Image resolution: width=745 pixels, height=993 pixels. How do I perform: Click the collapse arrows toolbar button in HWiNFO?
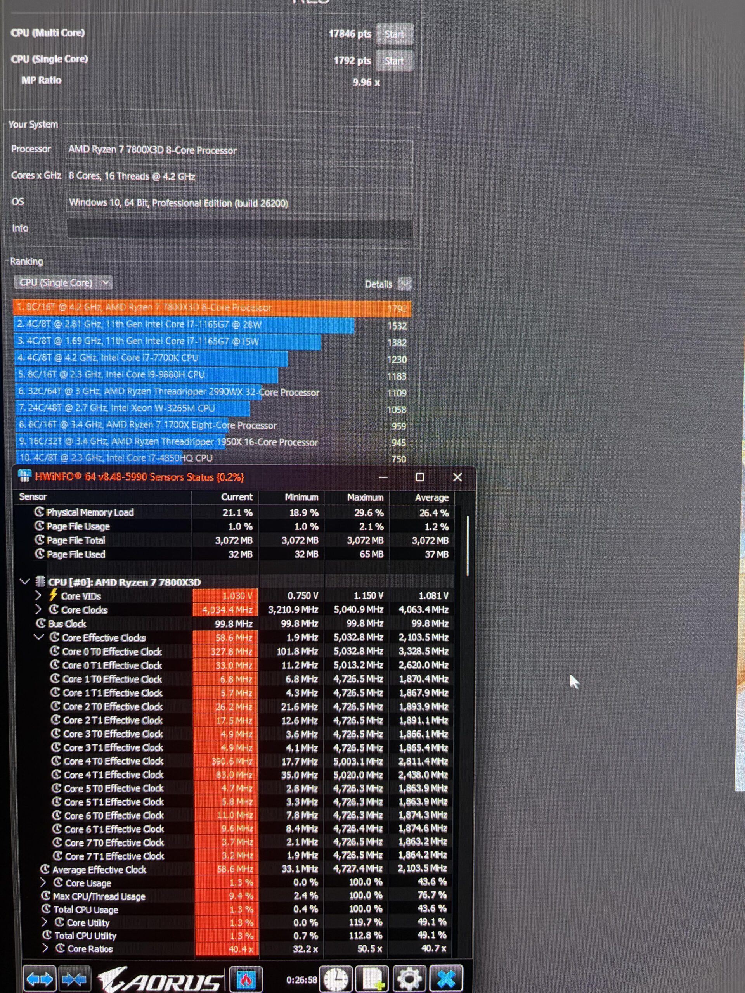pos(74,979)
